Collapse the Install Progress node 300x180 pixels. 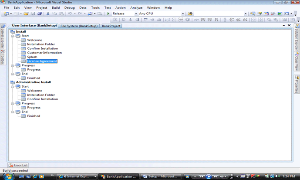13,65
